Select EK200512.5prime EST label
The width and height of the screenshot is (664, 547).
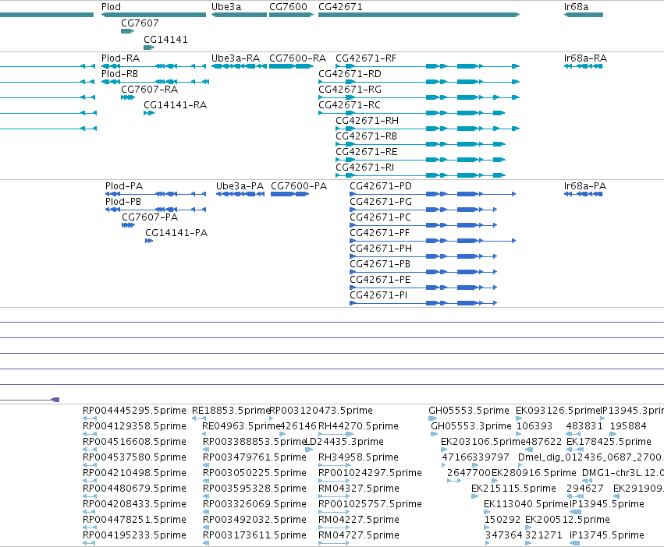pos(567,520)
